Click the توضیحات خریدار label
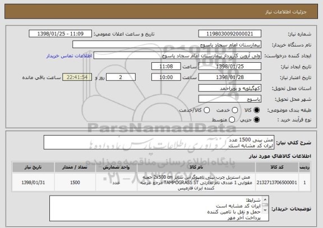This screenshot has height=228, width=323. [291, 209]
